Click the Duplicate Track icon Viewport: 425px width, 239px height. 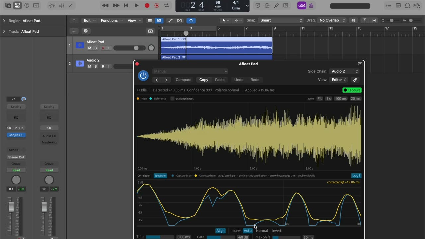pos(86,31)
